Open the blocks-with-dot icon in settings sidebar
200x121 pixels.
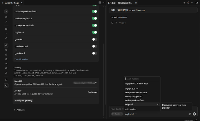point(6,54)
